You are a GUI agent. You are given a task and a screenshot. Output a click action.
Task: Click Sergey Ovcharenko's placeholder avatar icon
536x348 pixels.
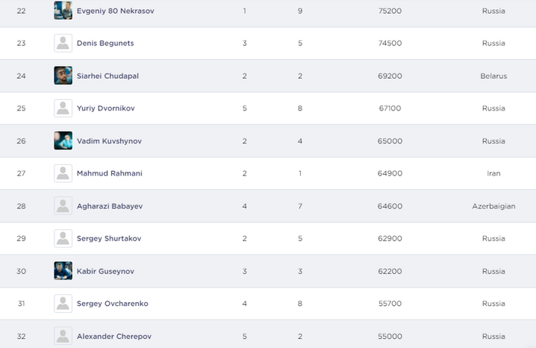[x=63, y=304]
